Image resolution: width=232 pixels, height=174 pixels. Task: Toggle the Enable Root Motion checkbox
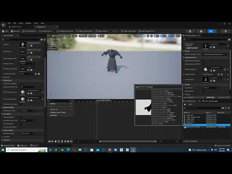pyautogui.click(x=21, y=117)
